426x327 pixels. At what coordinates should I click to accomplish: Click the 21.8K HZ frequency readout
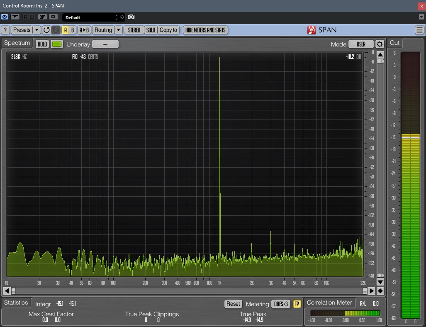pos(19,56)
